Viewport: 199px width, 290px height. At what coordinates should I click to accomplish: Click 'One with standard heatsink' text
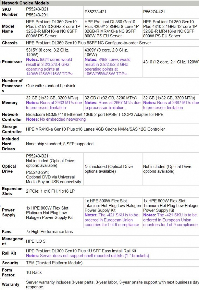(51, 86)
